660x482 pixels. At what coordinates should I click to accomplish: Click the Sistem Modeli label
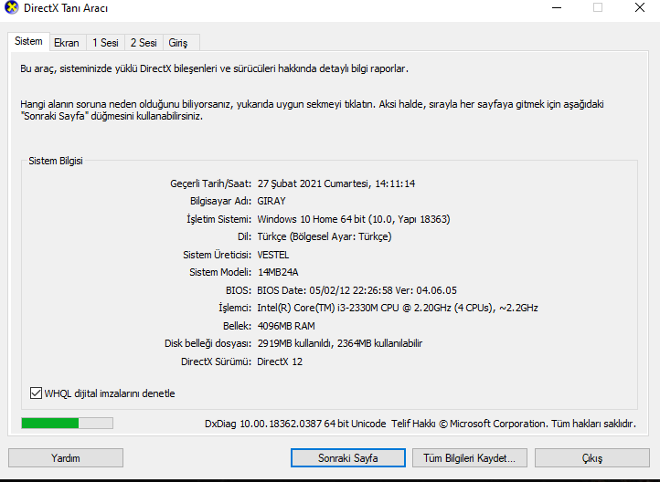pos(220,273)
